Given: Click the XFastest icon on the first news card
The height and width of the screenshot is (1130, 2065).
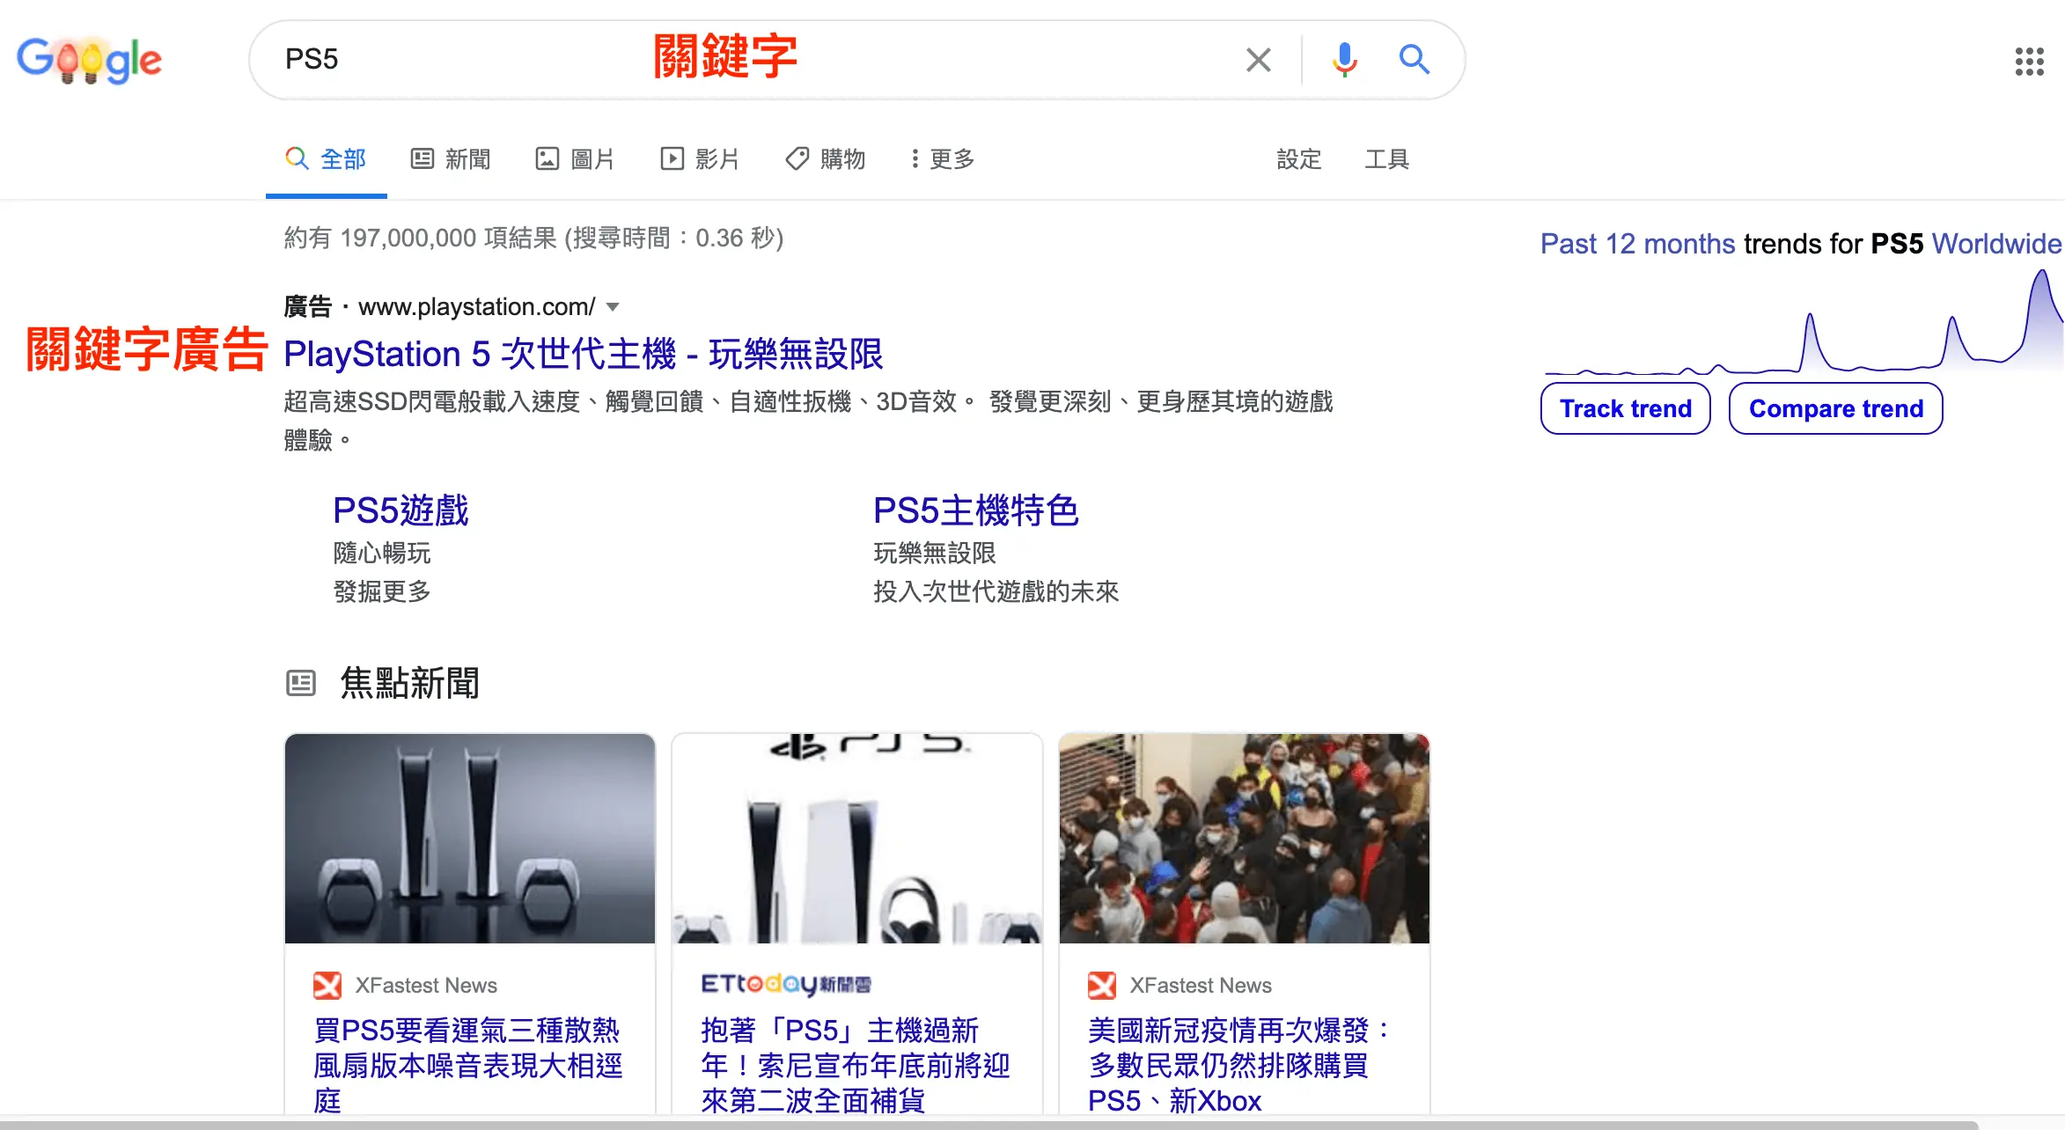Looking at the screenshot, I should click(x=327, y=986).
